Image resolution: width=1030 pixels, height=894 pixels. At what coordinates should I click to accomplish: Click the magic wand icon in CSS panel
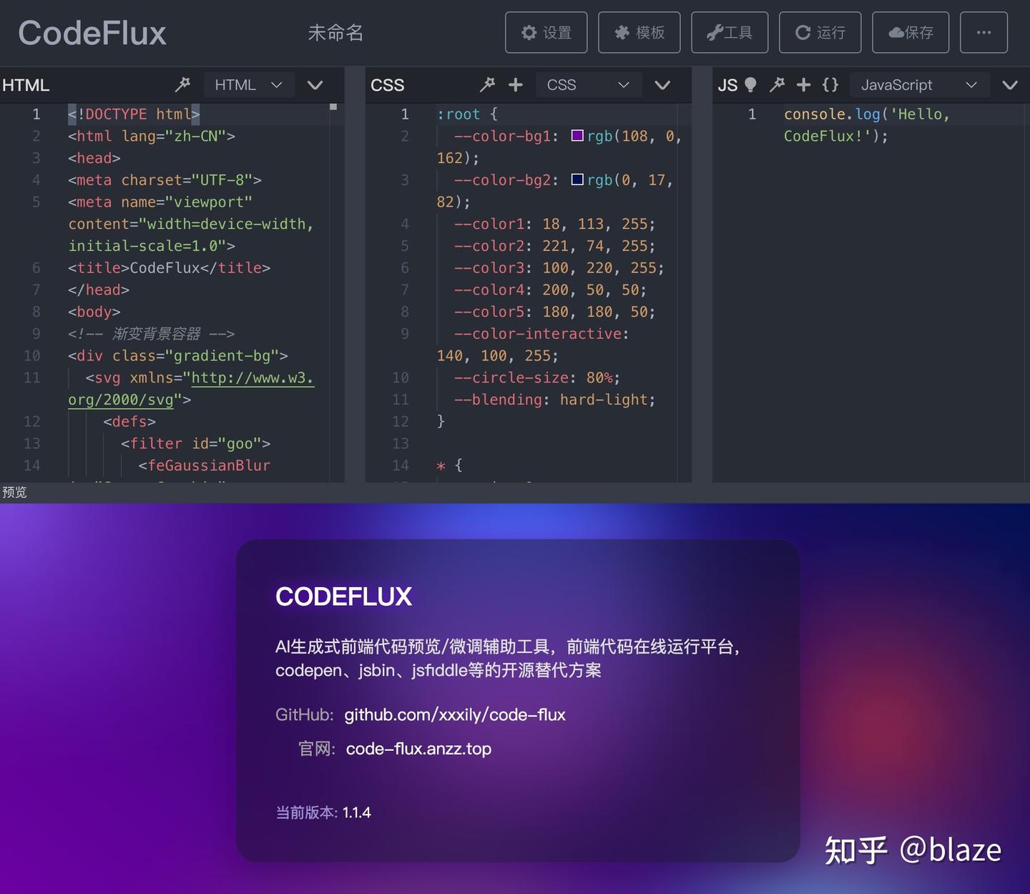point(487,84)
